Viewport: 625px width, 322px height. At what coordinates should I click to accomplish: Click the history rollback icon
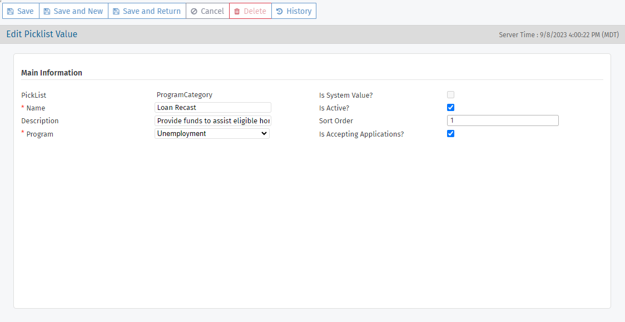pyautogui.click(x=281, y=11)
